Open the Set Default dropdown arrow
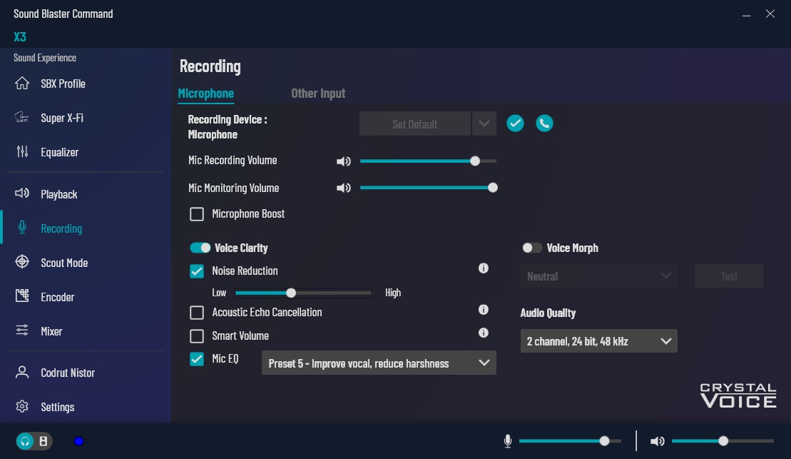791x459 pixels. 484,123
